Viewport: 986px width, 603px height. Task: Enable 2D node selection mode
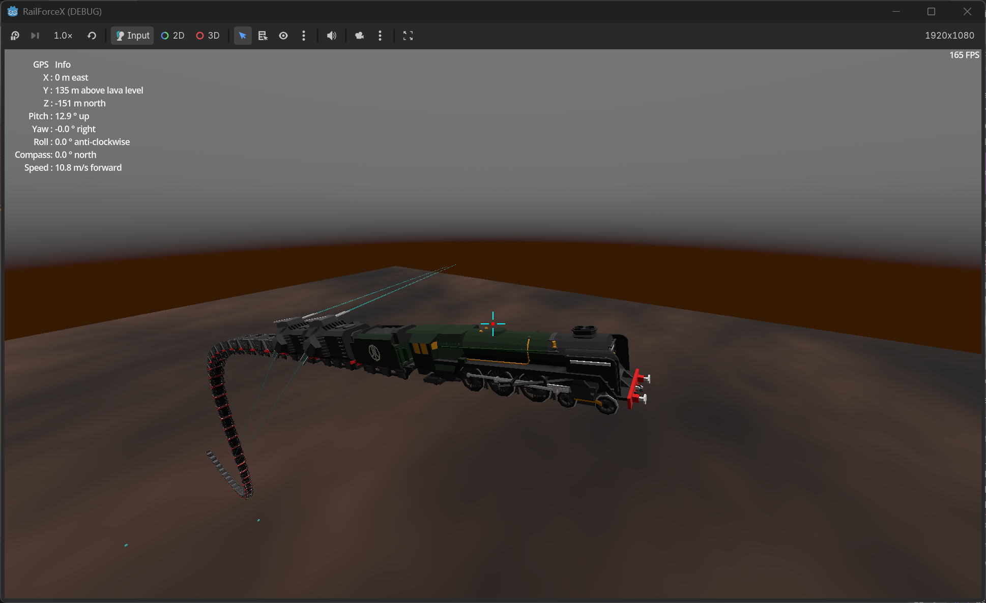pos(172,36)
